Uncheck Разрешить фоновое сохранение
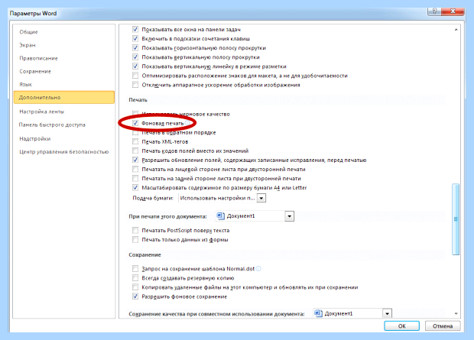Image resolution: width=474 pixels, height=340 pixels. pyautogui.click(x=135, y=296)
